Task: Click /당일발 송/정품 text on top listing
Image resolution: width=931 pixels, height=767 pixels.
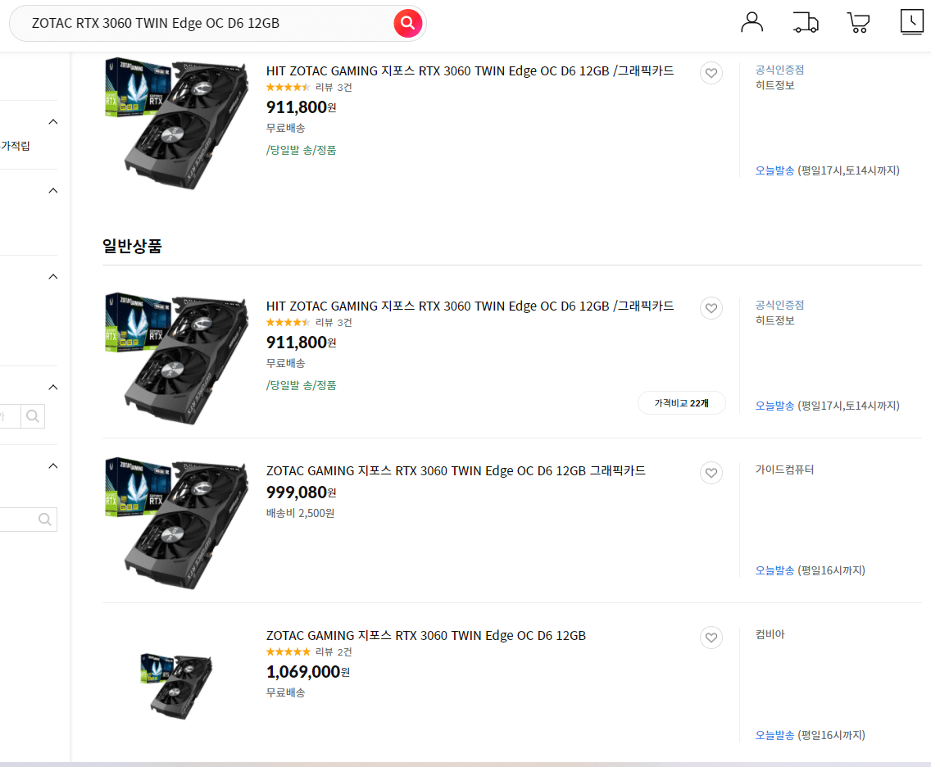Action: tap(301, 150)
